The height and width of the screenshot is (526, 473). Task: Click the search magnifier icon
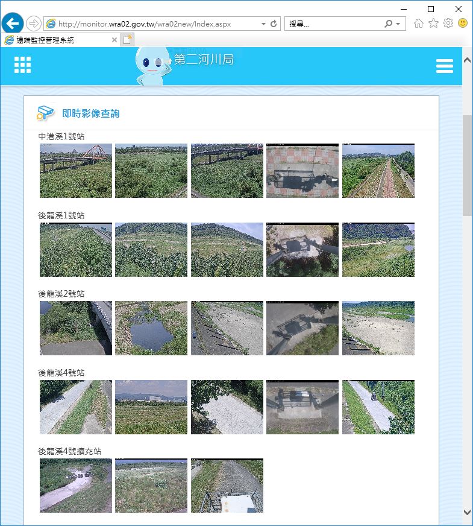tap(388, 24)
